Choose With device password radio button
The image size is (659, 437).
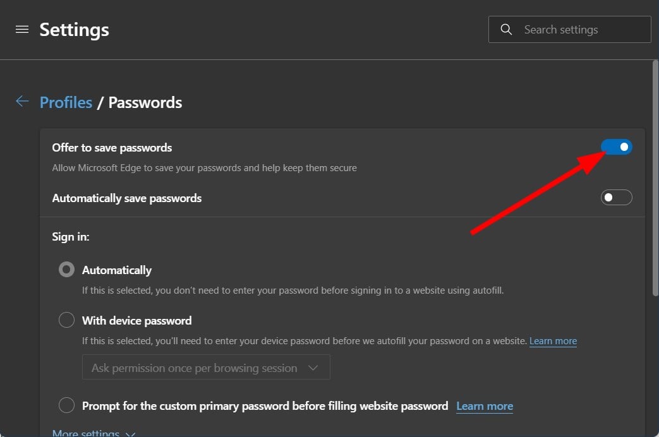66,320
